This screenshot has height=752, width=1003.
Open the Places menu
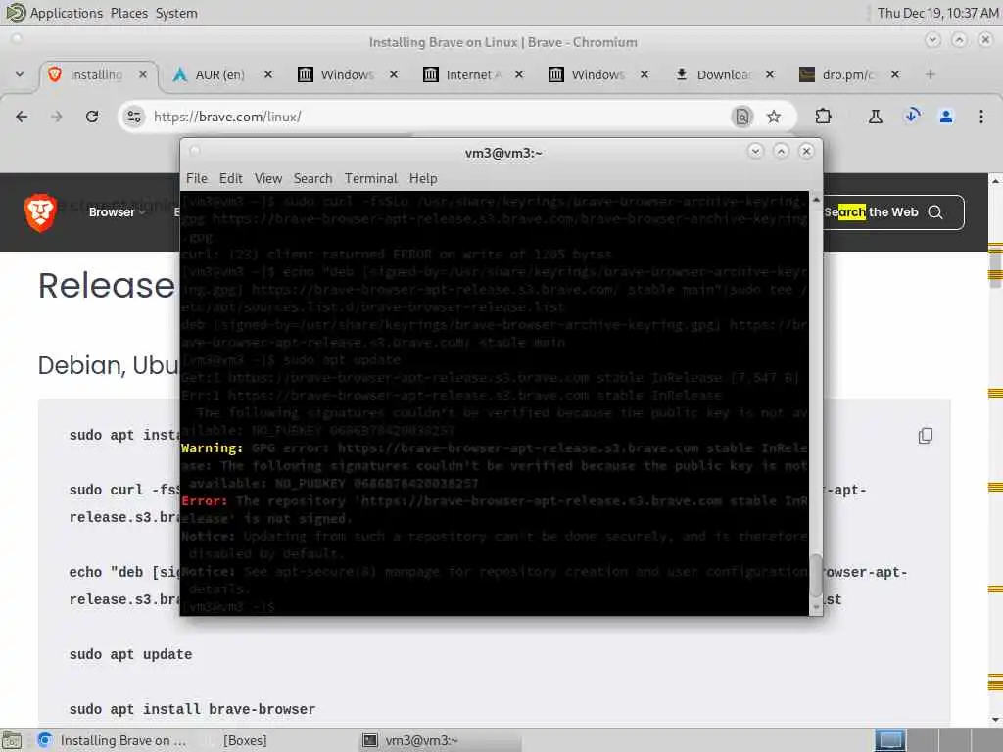coord(128,13)
